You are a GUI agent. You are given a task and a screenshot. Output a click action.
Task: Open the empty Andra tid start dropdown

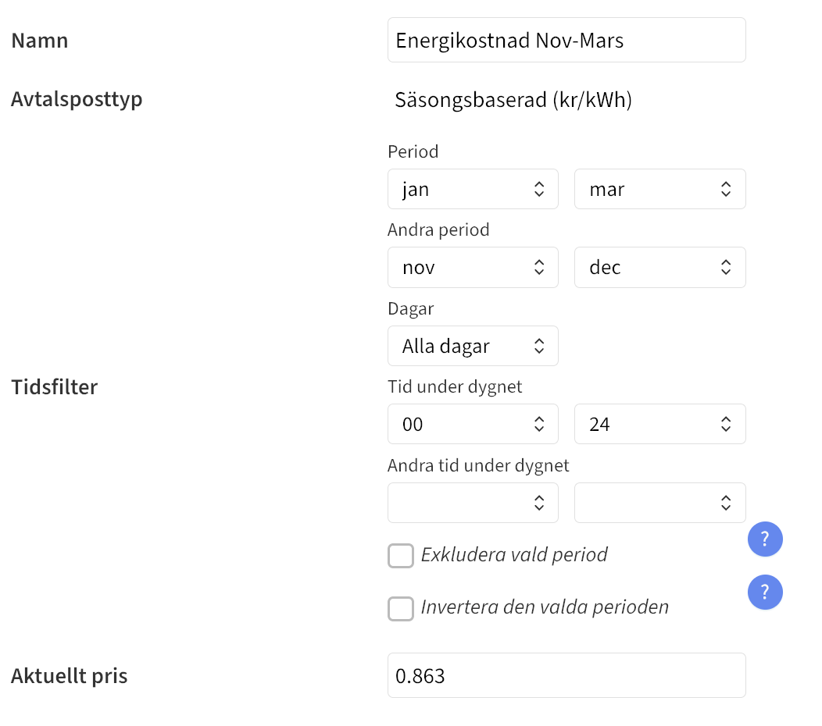coord(473,503)
